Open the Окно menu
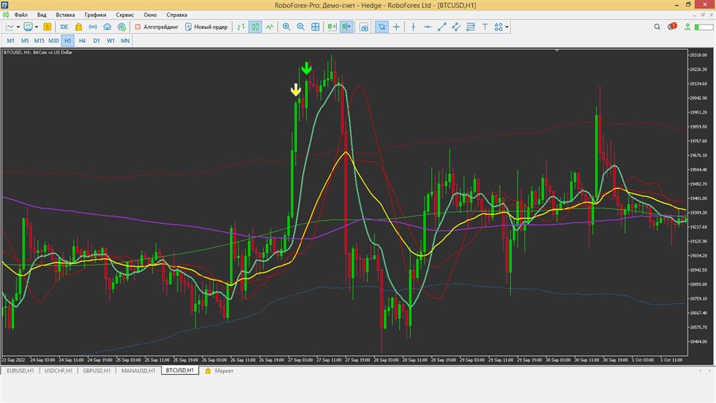Image resolution: width=716 pixels, height=403 pixels. [150, 15]
